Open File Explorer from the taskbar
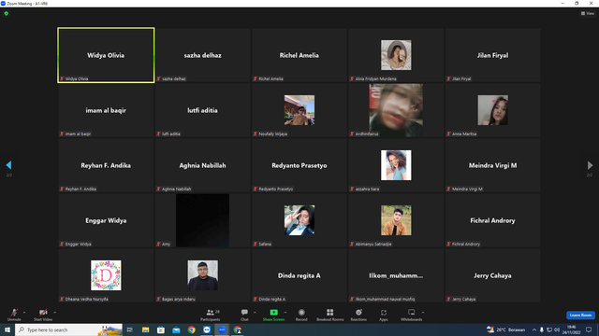This screenshot has width=599, height=336. (145, 329)
